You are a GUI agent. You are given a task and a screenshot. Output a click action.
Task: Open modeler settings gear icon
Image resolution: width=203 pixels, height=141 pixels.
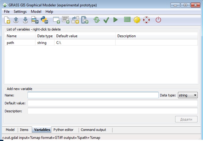pos(137,20)
